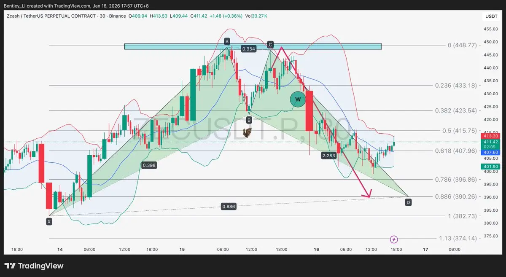
Task: Click the C411.42 close value in header
Action: 199,16
